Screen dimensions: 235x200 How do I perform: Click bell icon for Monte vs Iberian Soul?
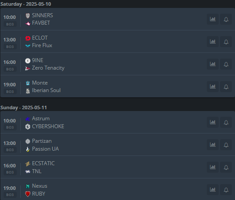226,86
